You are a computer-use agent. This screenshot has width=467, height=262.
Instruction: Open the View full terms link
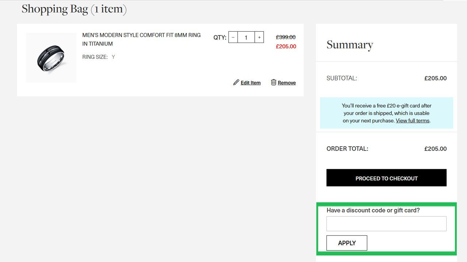(x=413, y=120)
